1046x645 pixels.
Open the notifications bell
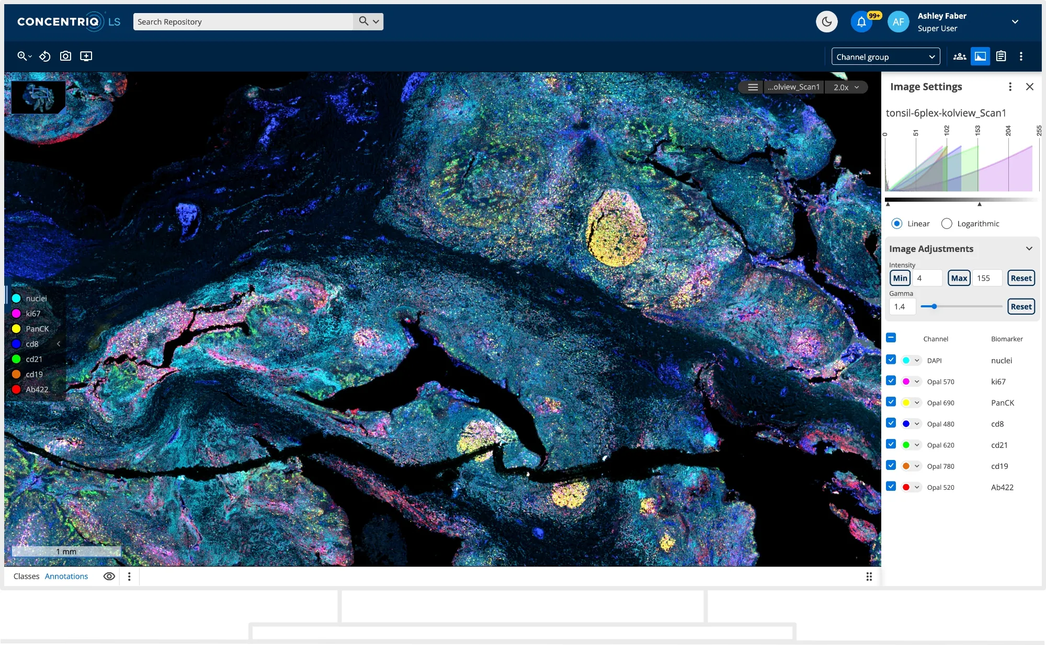[861, 22]
